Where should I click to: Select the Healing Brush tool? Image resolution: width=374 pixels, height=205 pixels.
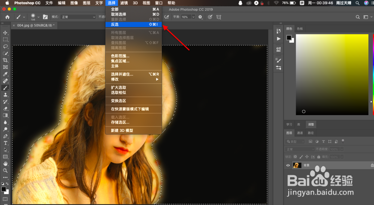click(5, 81)
